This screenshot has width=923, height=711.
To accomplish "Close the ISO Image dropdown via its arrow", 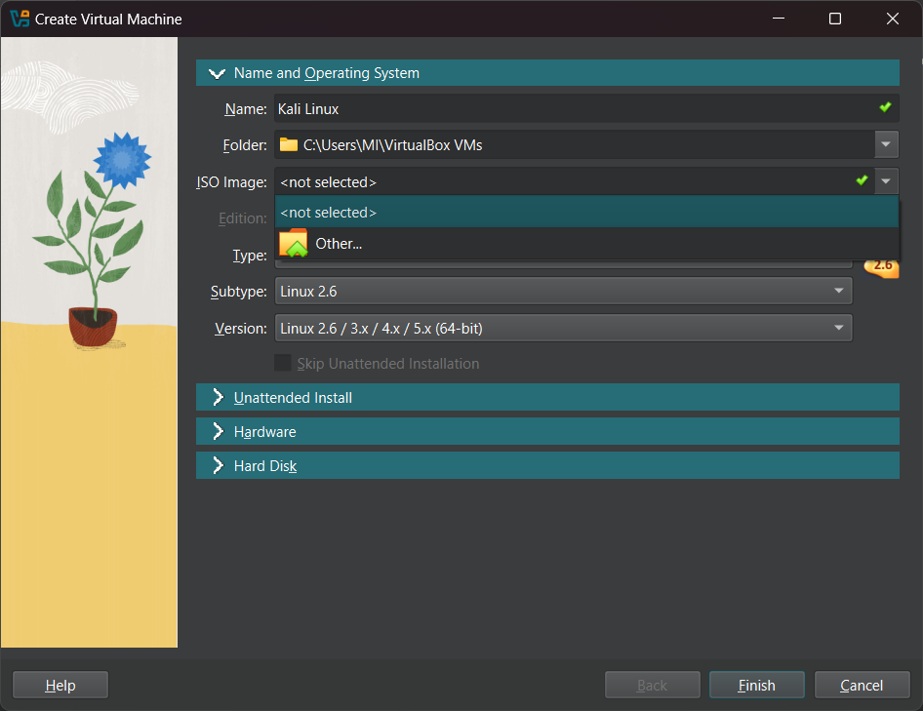I will pyautogui.click(x=886, y=181).
